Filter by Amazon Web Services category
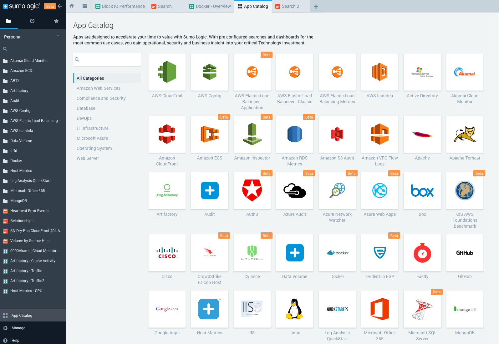The image size is (499, 344). (x=98, y=88)
